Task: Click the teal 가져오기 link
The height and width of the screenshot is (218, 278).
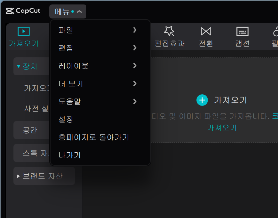Action: (x=222, y=127)
